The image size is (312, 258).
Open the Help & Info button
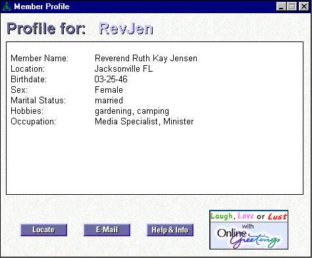click(170, 230)
